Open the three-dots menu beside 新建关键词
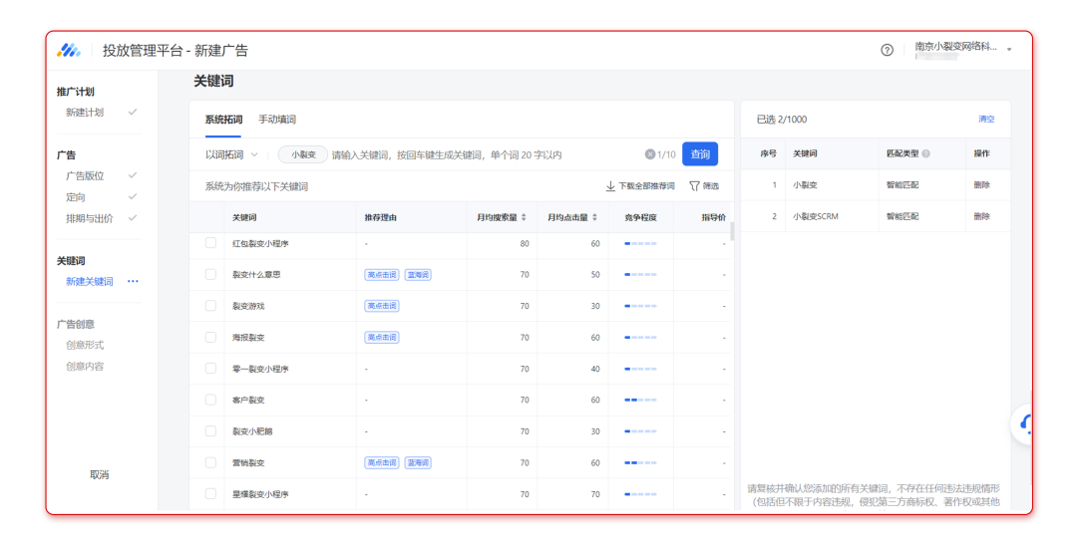This screenshot has height=551, width=1077. pos(133,282)
